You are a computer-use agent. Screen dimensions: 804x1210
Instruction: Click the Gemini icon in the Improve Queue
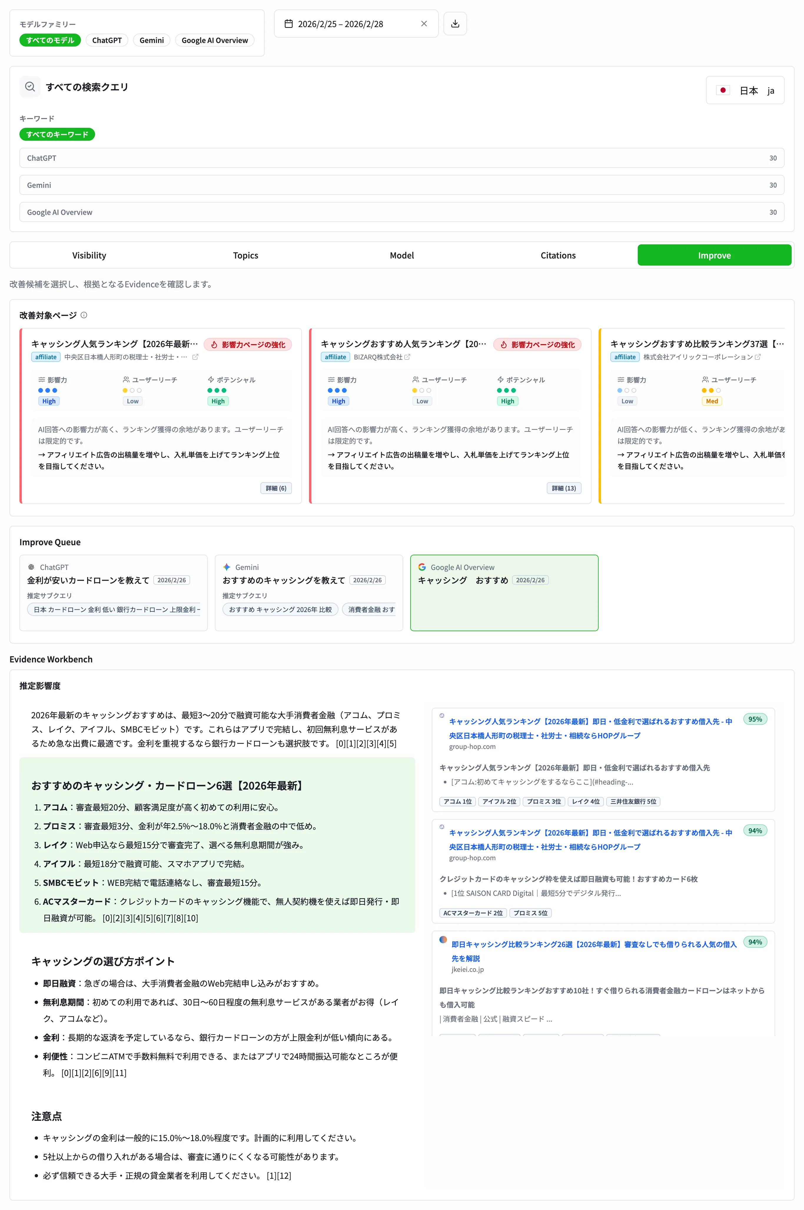coord(227,567)
